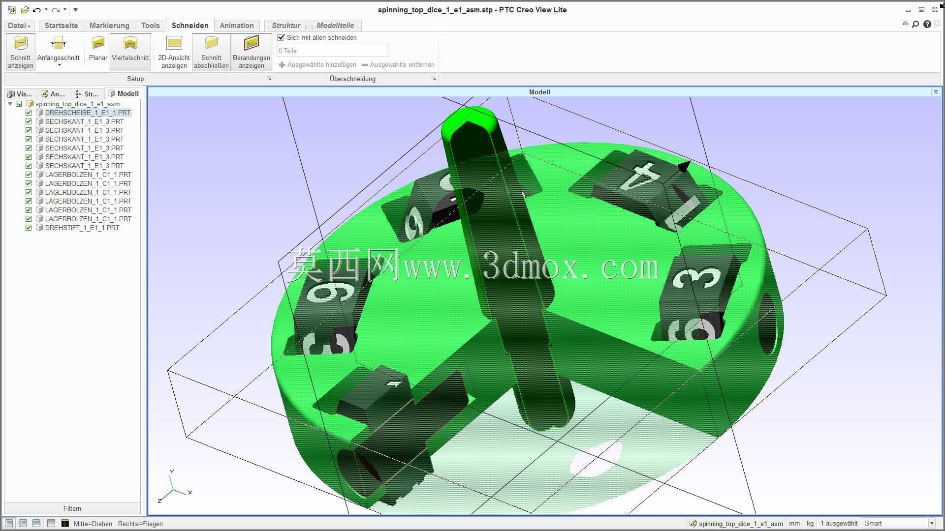Open the An... annotations panel tab
The image size is (945, 531).
click(x=53, y=93)
